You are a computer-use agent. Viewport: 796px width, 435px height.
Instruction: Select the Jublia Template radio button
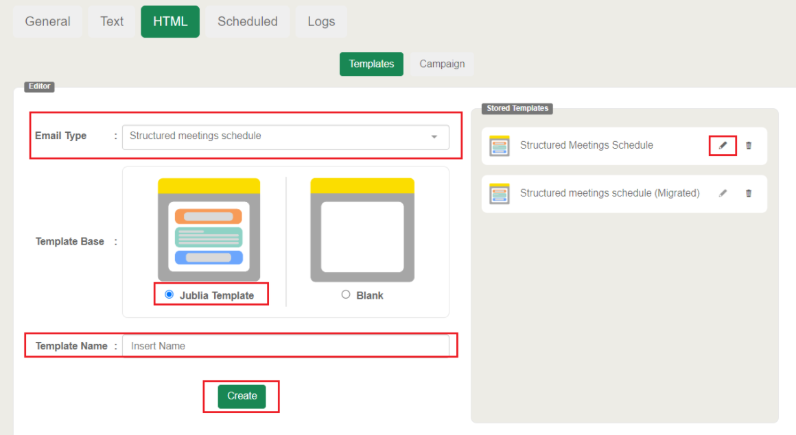[169, 295]
